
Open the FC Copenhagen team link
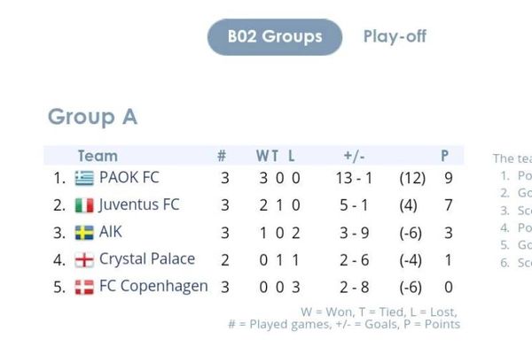tap(153, 287)
